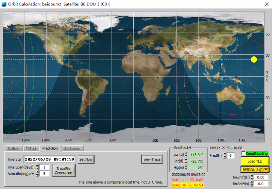Image resolution: width=272 pixels, height=189 pixels.
Task: Switch to the SatInfo tab
Action: coord(13,149)
